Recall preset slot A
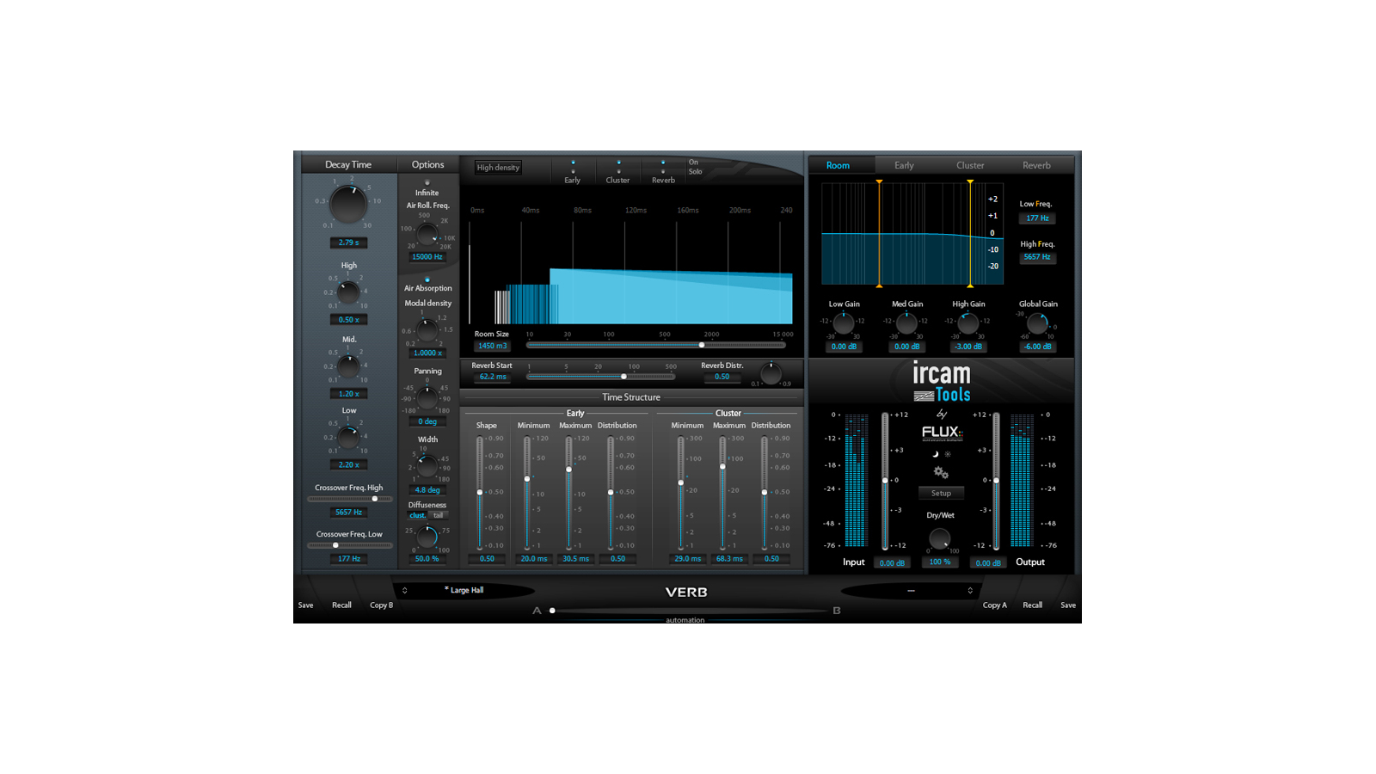The height and width of the screenshot is (774, 1376). click(341, 605)
